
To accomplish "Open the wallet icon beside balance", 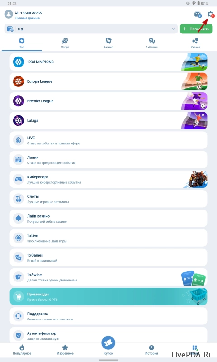I will pos(10,29).
